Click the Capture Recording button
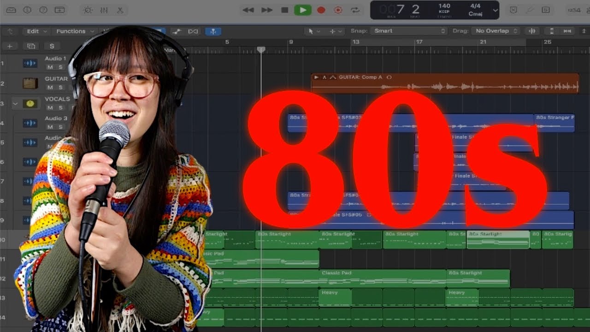Viewport: 590px width, 332px height. [338, 10]
